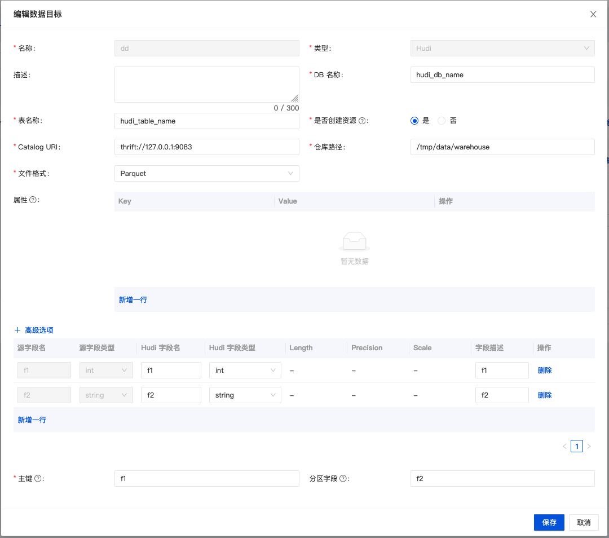Click help icon beside 是否创建资源

[362, 121]
